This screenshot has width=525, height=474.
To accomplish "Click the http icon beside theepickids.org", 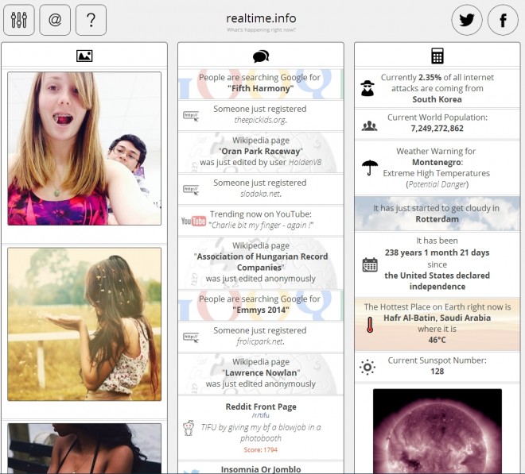I will (x=191, y=116).
